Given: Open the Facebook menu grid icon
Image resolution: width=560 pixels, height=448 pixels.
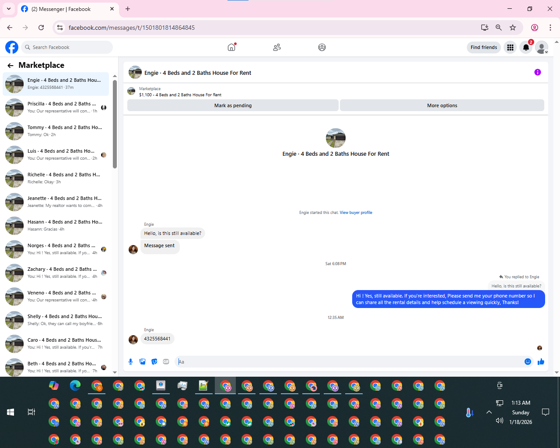Looking at the screenshot, I should pos(510,47).
